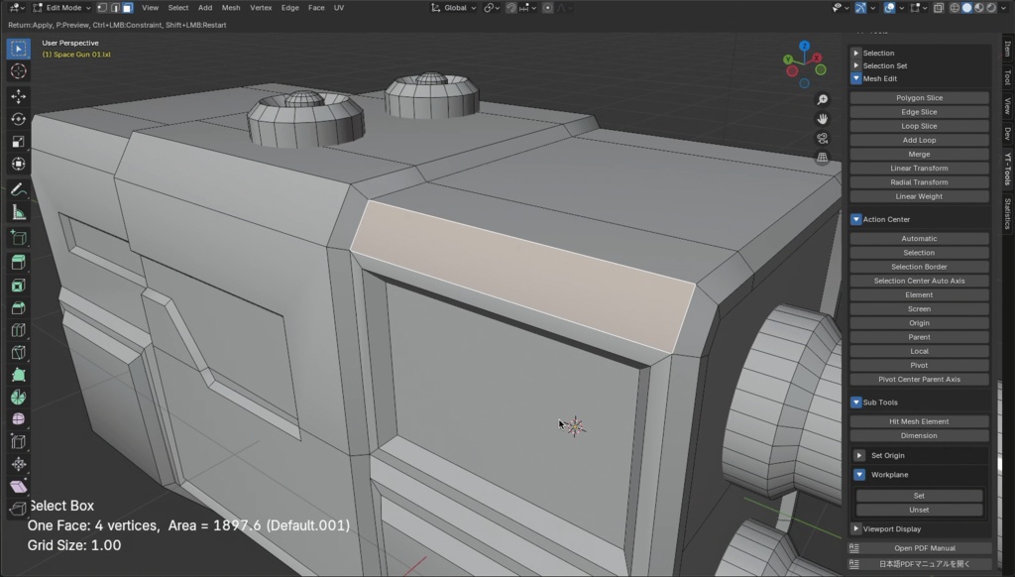
Task: Collapse the Action Center section
Action: click(x=855, y=219)
